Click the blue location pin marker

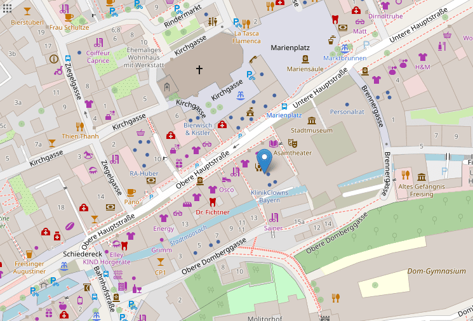coord(265,160)
